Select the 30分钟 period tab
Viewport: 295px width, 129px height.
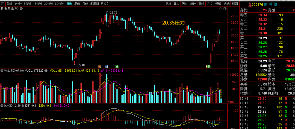[49, 4]
